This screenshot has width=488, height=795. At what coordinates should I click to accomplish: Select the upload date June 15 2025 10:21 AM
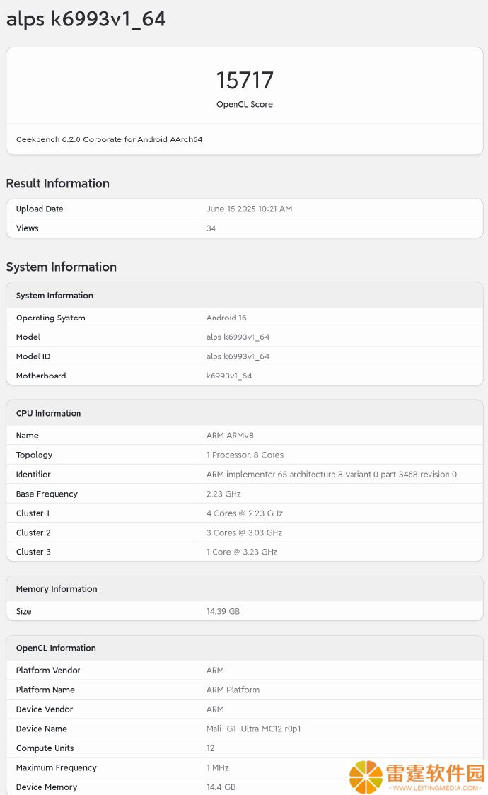[250, 209]
